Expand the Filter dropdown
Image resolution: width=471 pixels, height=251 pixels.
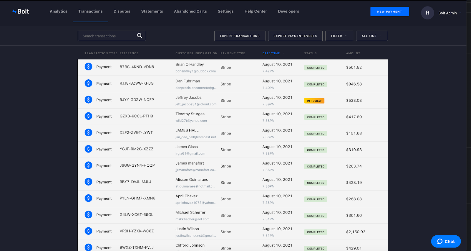click(x=339, y=36)
